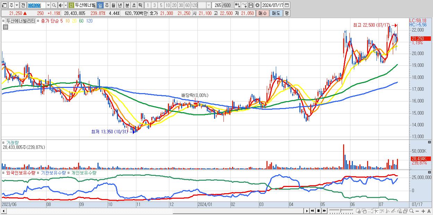This screenshot has height=215, width=433.
Task: Switch to 초 second chart period
Action: [134, 5]
